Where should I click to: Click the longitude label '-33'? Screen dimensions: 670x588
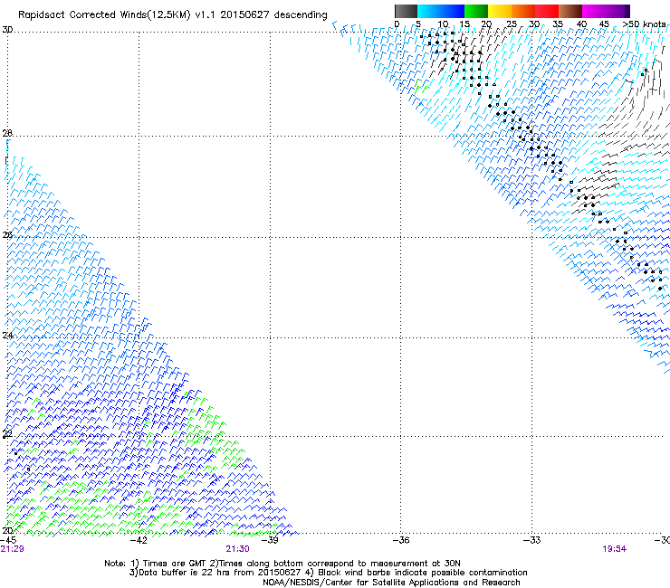click(532, 540)
